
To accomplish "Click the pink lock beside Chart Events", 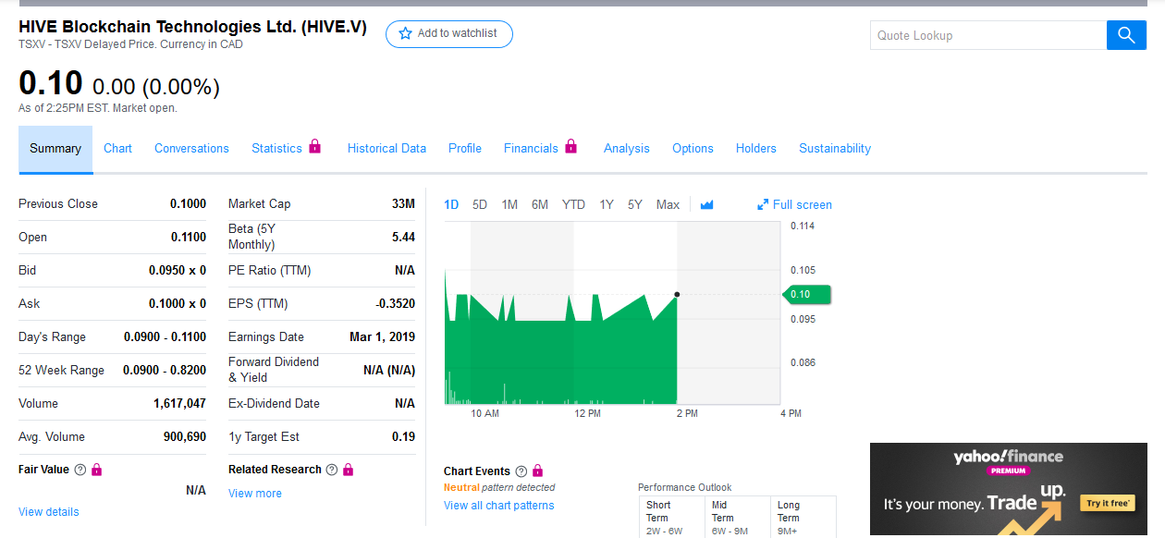I will coord(538,471).
